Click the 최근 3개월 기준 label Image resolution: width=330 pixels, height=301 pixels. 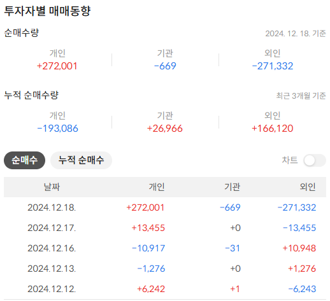(301, 95)
